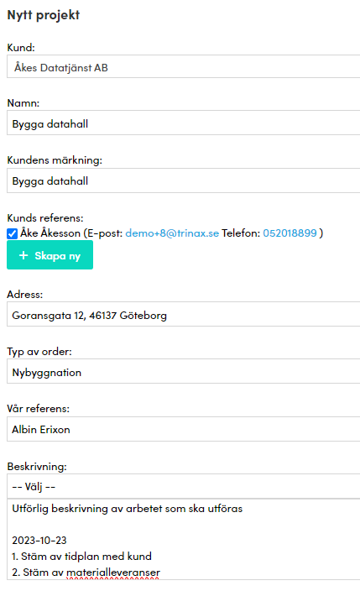The image size is (360, 591).
Task: Open the demo+8@trinax.se email link
Action: pos(172,233)
